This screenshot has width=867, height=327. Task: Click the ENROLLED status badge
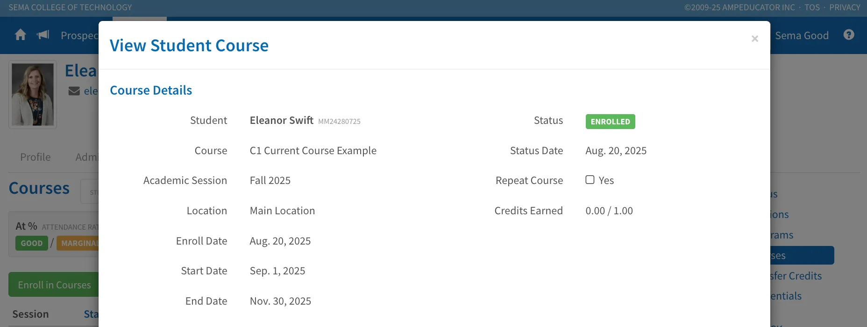pyautogui.click(x=610, y=122)
